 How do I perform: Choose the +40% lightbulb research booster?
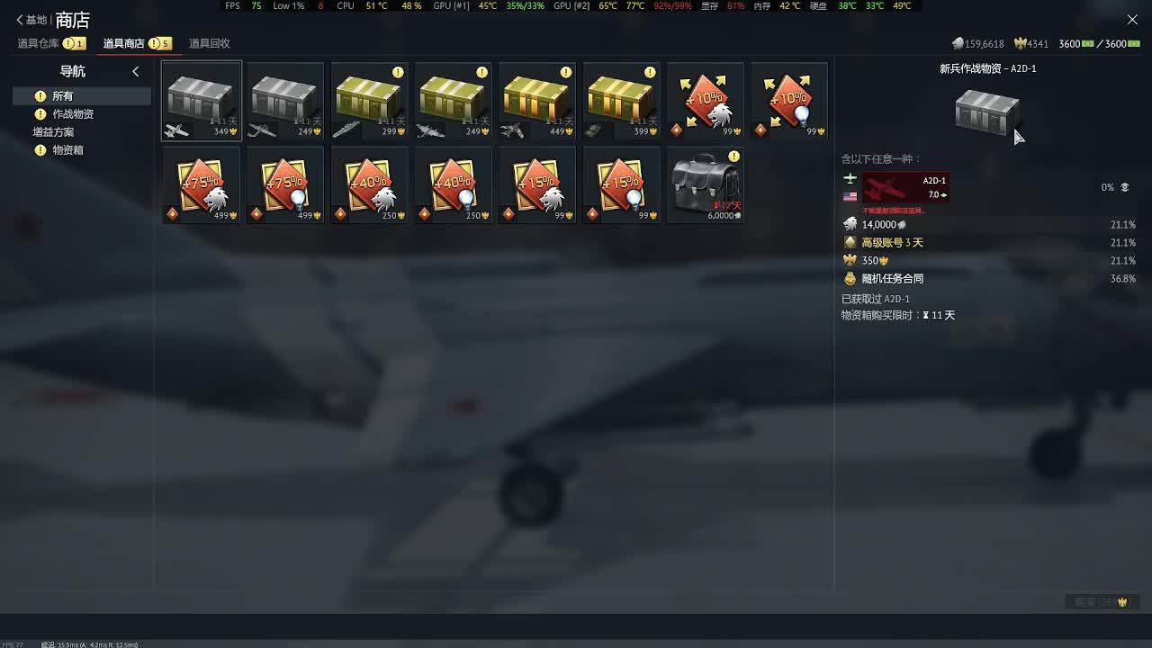coord(454,184)
